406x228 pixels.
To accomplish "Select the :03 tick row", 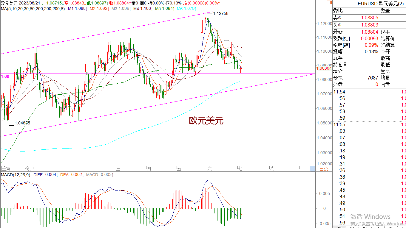I will pyautogui.click(x=369, y=131).
